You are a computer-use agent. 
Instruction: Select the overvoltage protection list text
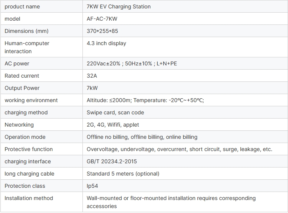pos(179,149)
